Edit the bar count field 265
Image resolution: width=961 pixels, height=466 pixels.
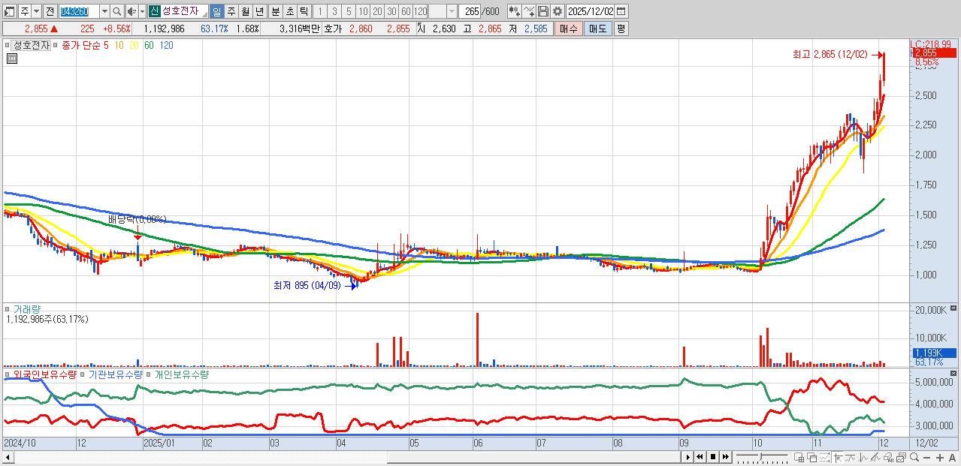tap(471, 11)
